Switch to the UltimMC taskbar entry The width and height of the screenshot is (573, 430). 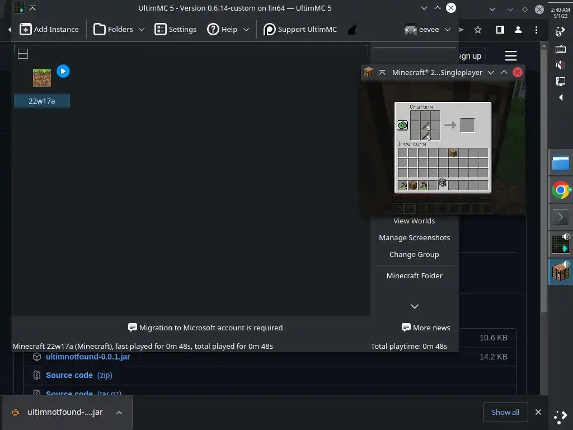point(561,244)
